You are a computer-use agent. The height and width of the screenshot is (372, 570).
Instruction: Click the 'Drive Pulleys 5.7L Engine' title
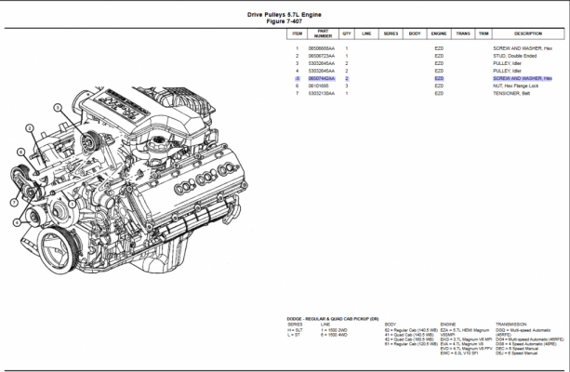(285, 15)
